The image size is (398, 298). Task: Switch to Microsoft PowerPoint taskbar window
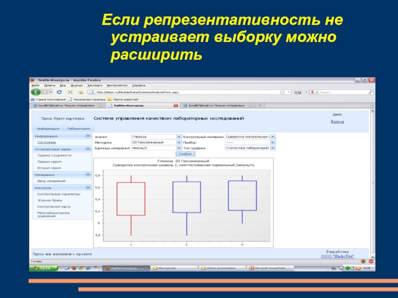click(270, 268)
